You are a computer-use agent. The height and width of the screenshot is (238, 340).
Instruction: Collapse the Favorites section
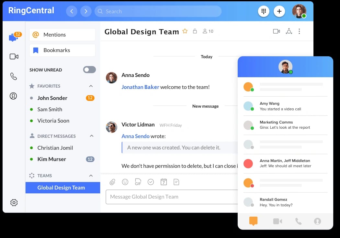pos(91,86)
